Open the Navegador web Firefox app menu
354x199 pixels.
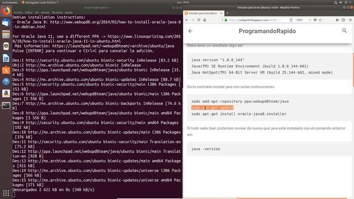click(40, 2)
